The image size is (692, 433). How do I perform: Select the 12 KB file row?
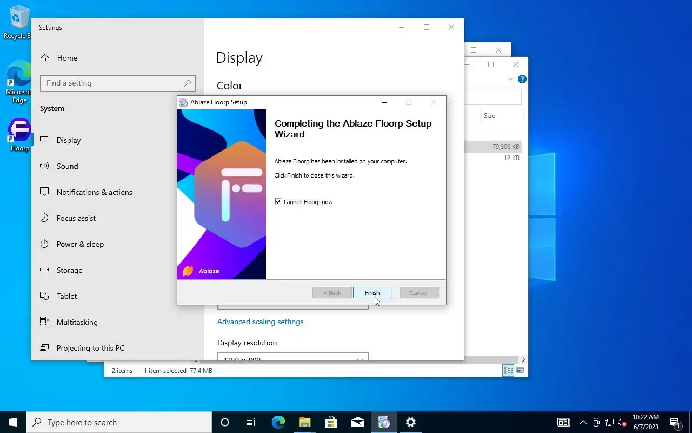coord(494,158)
